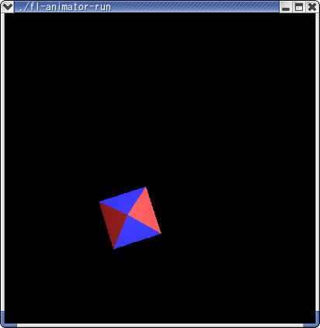The image size is (320, 328).
Task: Click the ./fl-animator-run title bar
Action: click(x=147, y=7)
